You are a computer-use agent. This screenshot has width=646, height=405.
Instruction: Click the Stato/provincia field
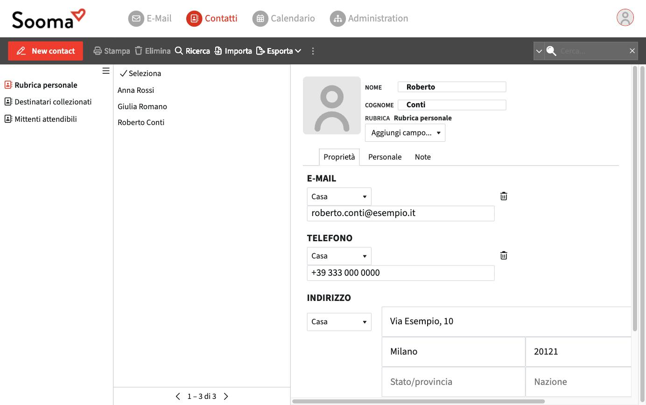(x=453, y=382)
